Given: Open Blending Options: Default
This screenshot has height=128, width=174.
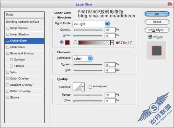Looking at the screenshot, I should 24,22.
